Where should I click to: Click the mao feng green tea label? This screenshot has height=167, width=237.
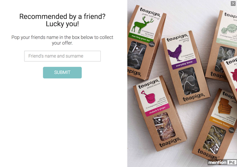click(x=141, y=38)
